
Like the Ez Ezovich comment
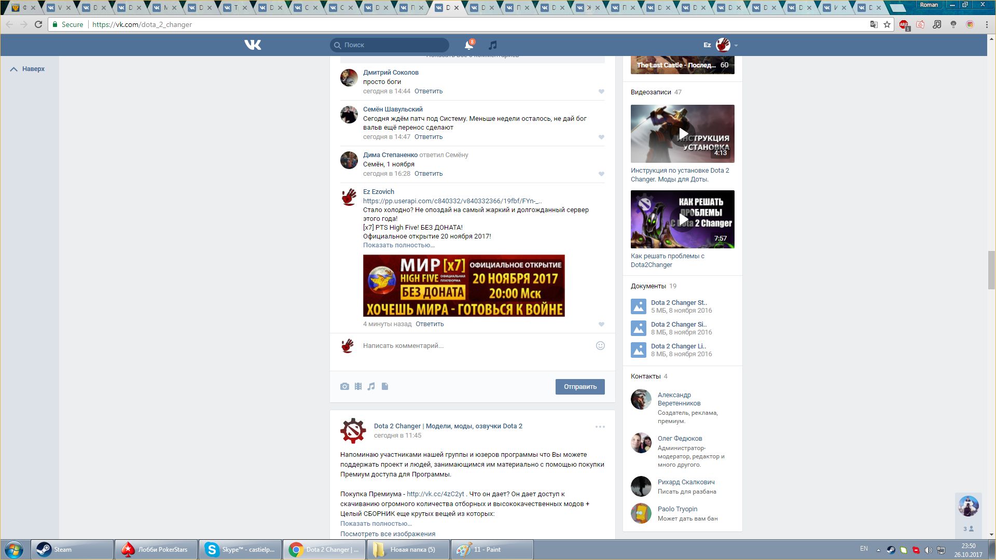[x=601, y=325]
